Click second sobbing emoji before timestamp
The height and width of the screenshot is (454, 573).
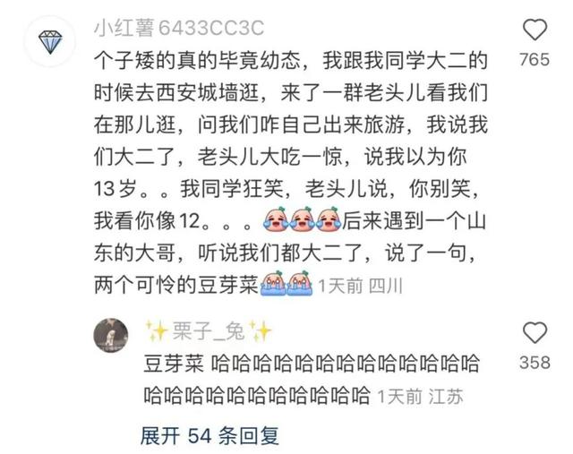click(x=300, y=283)
